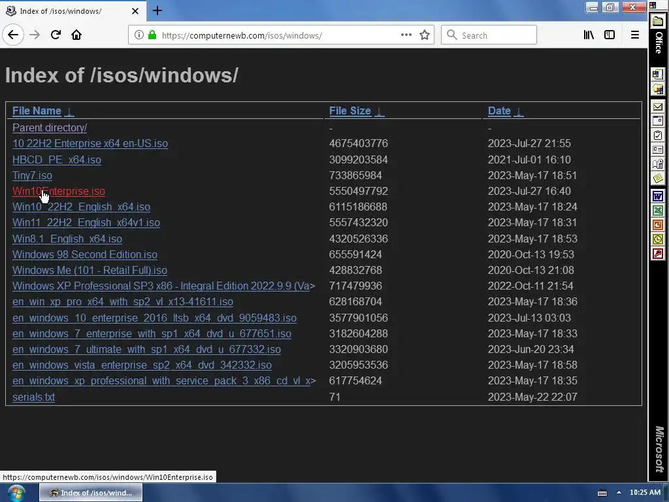The image size is (669, 502).
Task: Download en_win_xp_pro_x64_with_sp2_vl_x13-41611.iso
Action: click(x=123, y=302)
